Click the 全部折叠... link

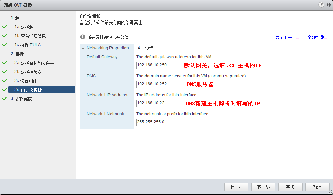click(317, 38)
